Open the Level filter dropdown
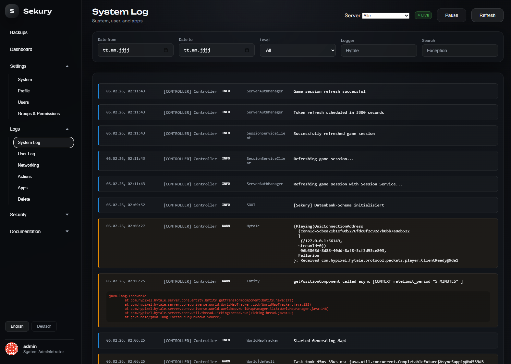This screenshot has width=511, height=364. [x=298, y=50]
